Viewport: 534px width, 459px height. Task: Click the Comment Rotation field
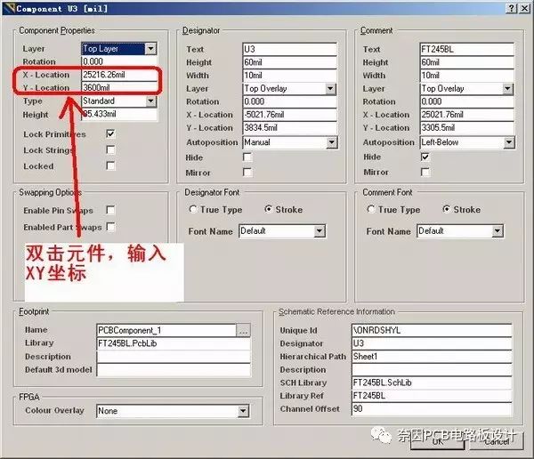(x=467, y=101)
